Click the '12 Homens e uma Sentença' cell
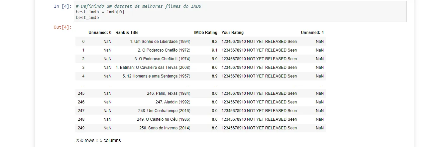The image size is (447, 147). 156,76
